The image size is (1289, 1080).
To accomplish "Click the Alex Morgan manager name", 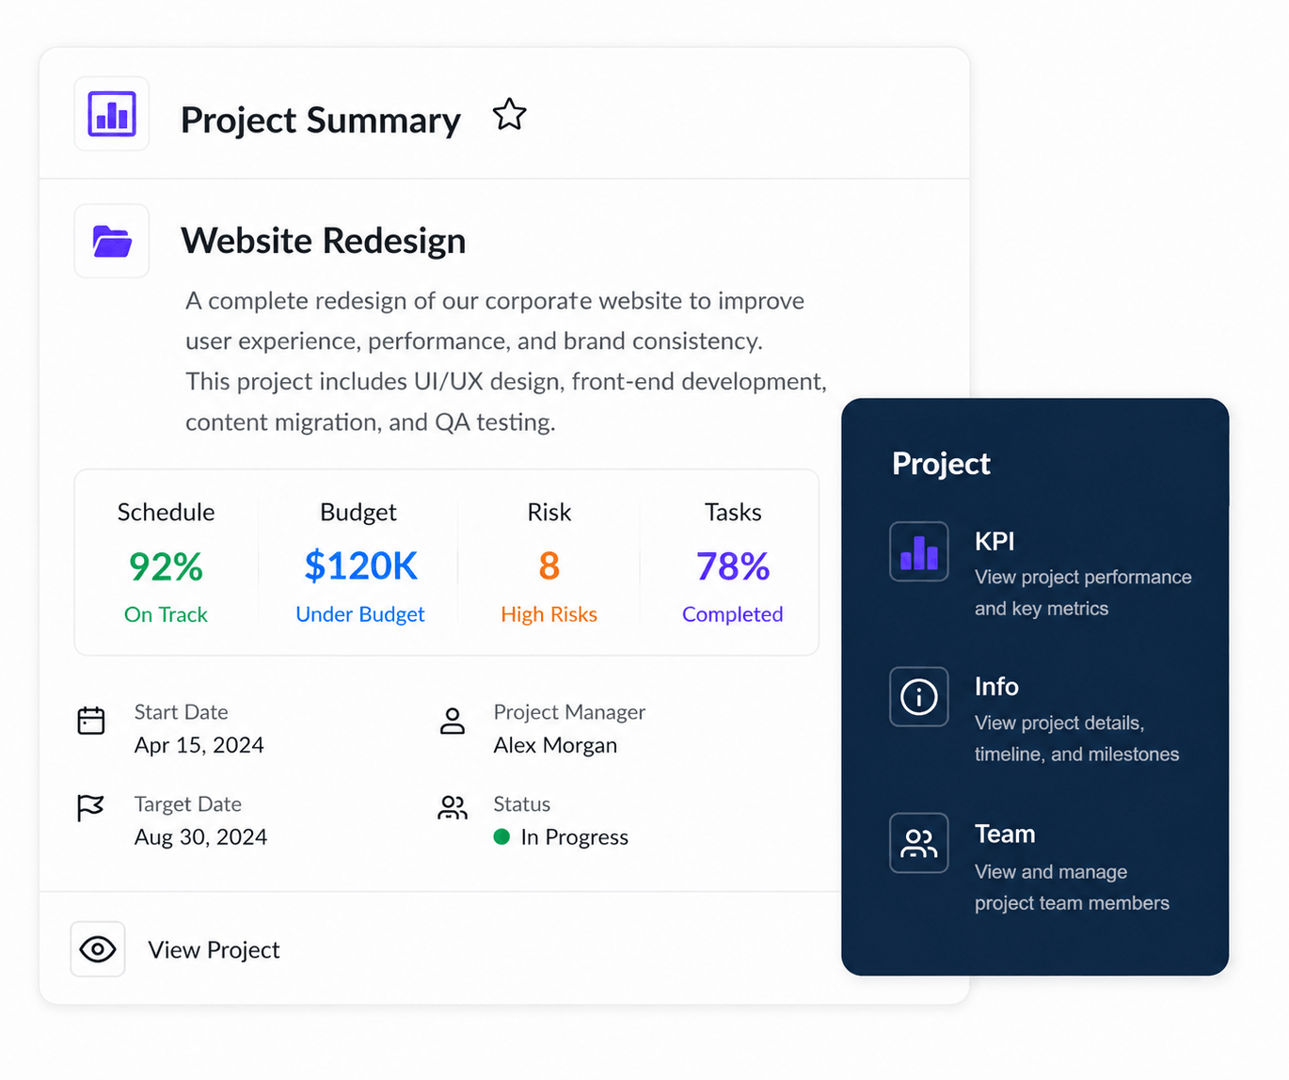I will (555, 745).
